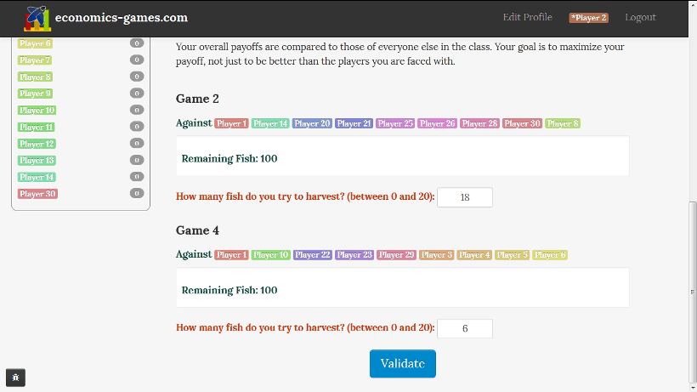
Task: Open the bug report icon button
Action: pos(15,378)
